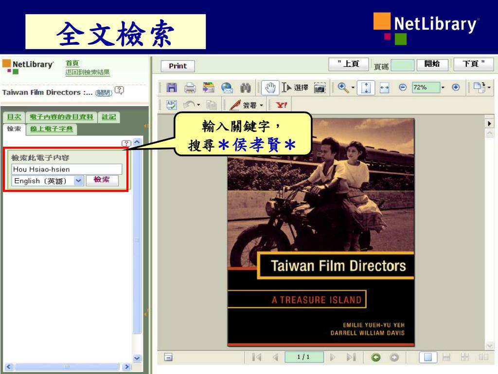This screenshot has height=374, width=498.
Task: Open the organizer icon in the PDF toolbar
Action: pos(208,88)
